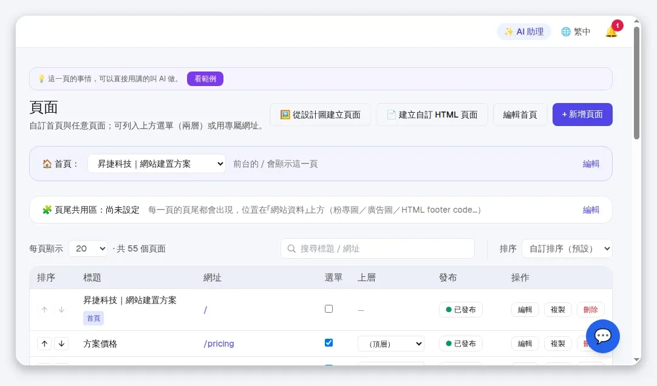Open the 首頁 page selection dropdown
The image size is (657, 386).
coord(157,164)
